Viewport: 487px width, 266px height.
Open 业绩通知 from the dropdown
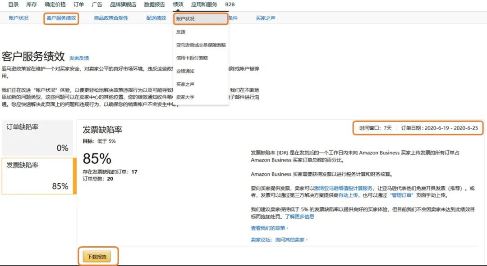click(x=185, y=71)
